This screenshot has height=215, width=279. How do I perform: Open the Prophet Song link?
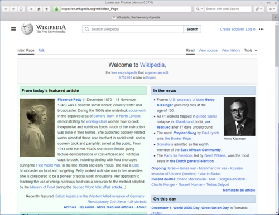click(x=185, y=133)
